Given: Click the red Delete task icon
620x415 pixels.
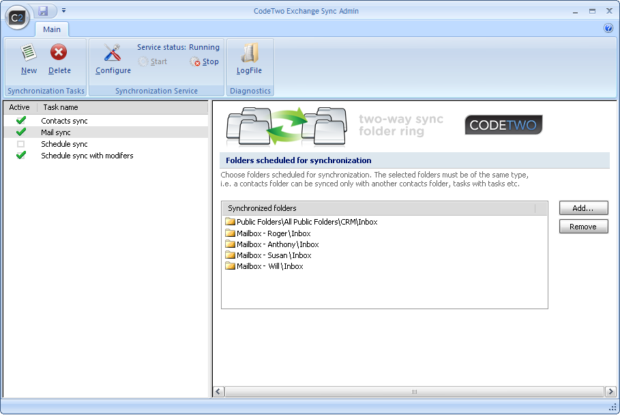Looking at the screenshot, I should 59,53.
